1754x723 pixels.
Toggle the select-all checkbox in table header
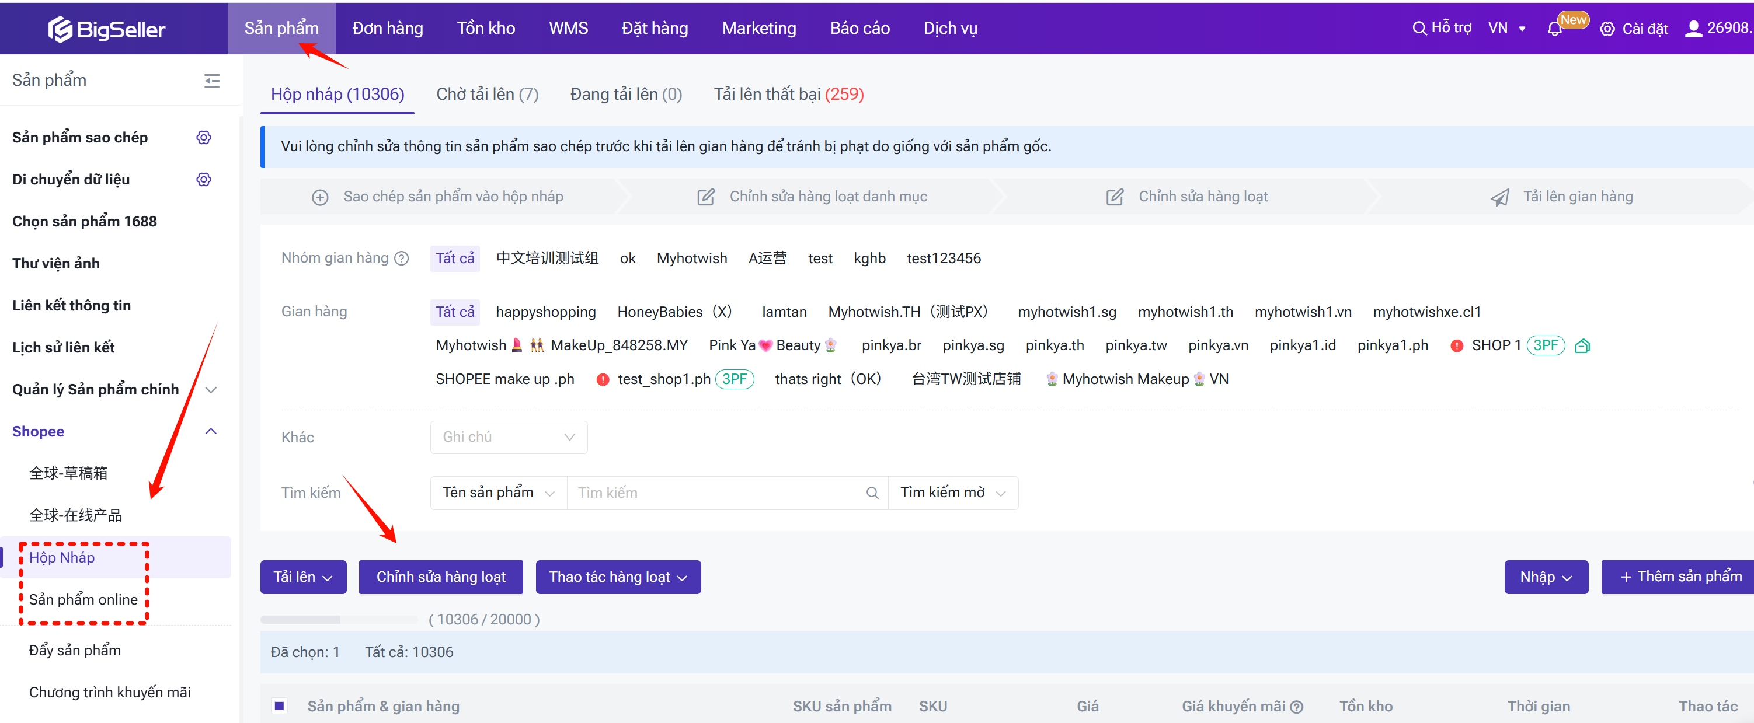point(279,706)
